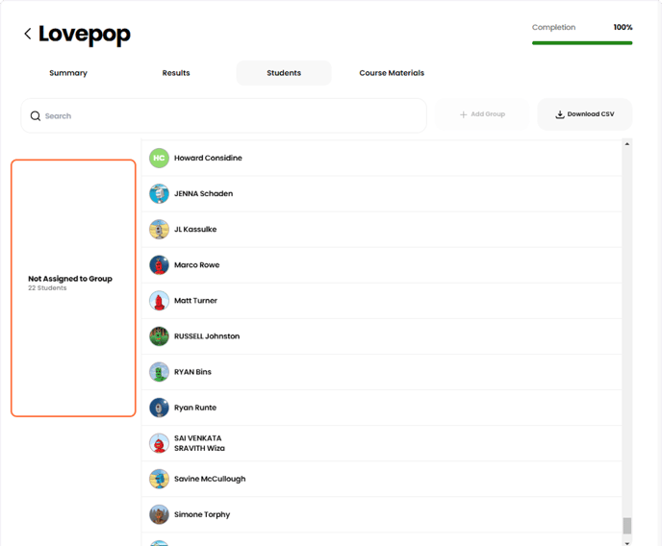Click Matt Turner's red avatar icon
Screen dimensions: 662x546
(159, 301)
